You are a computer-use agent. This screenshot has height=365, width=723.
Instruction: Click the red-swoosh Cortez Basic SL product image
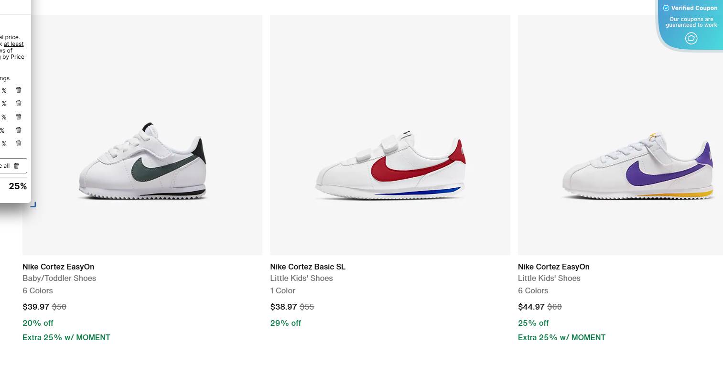pos(390,135)
